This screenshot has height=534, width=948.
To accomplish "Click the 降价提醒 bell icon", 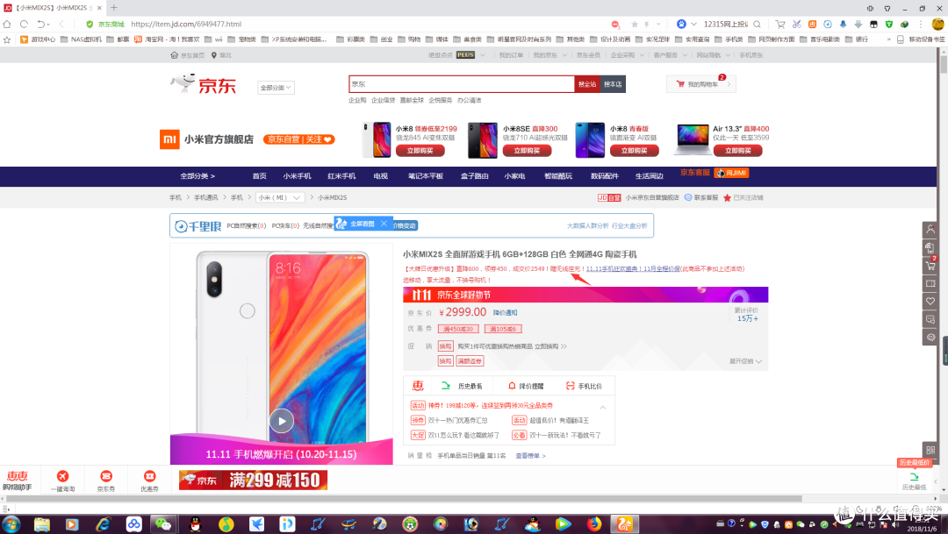I will (512, 386).
